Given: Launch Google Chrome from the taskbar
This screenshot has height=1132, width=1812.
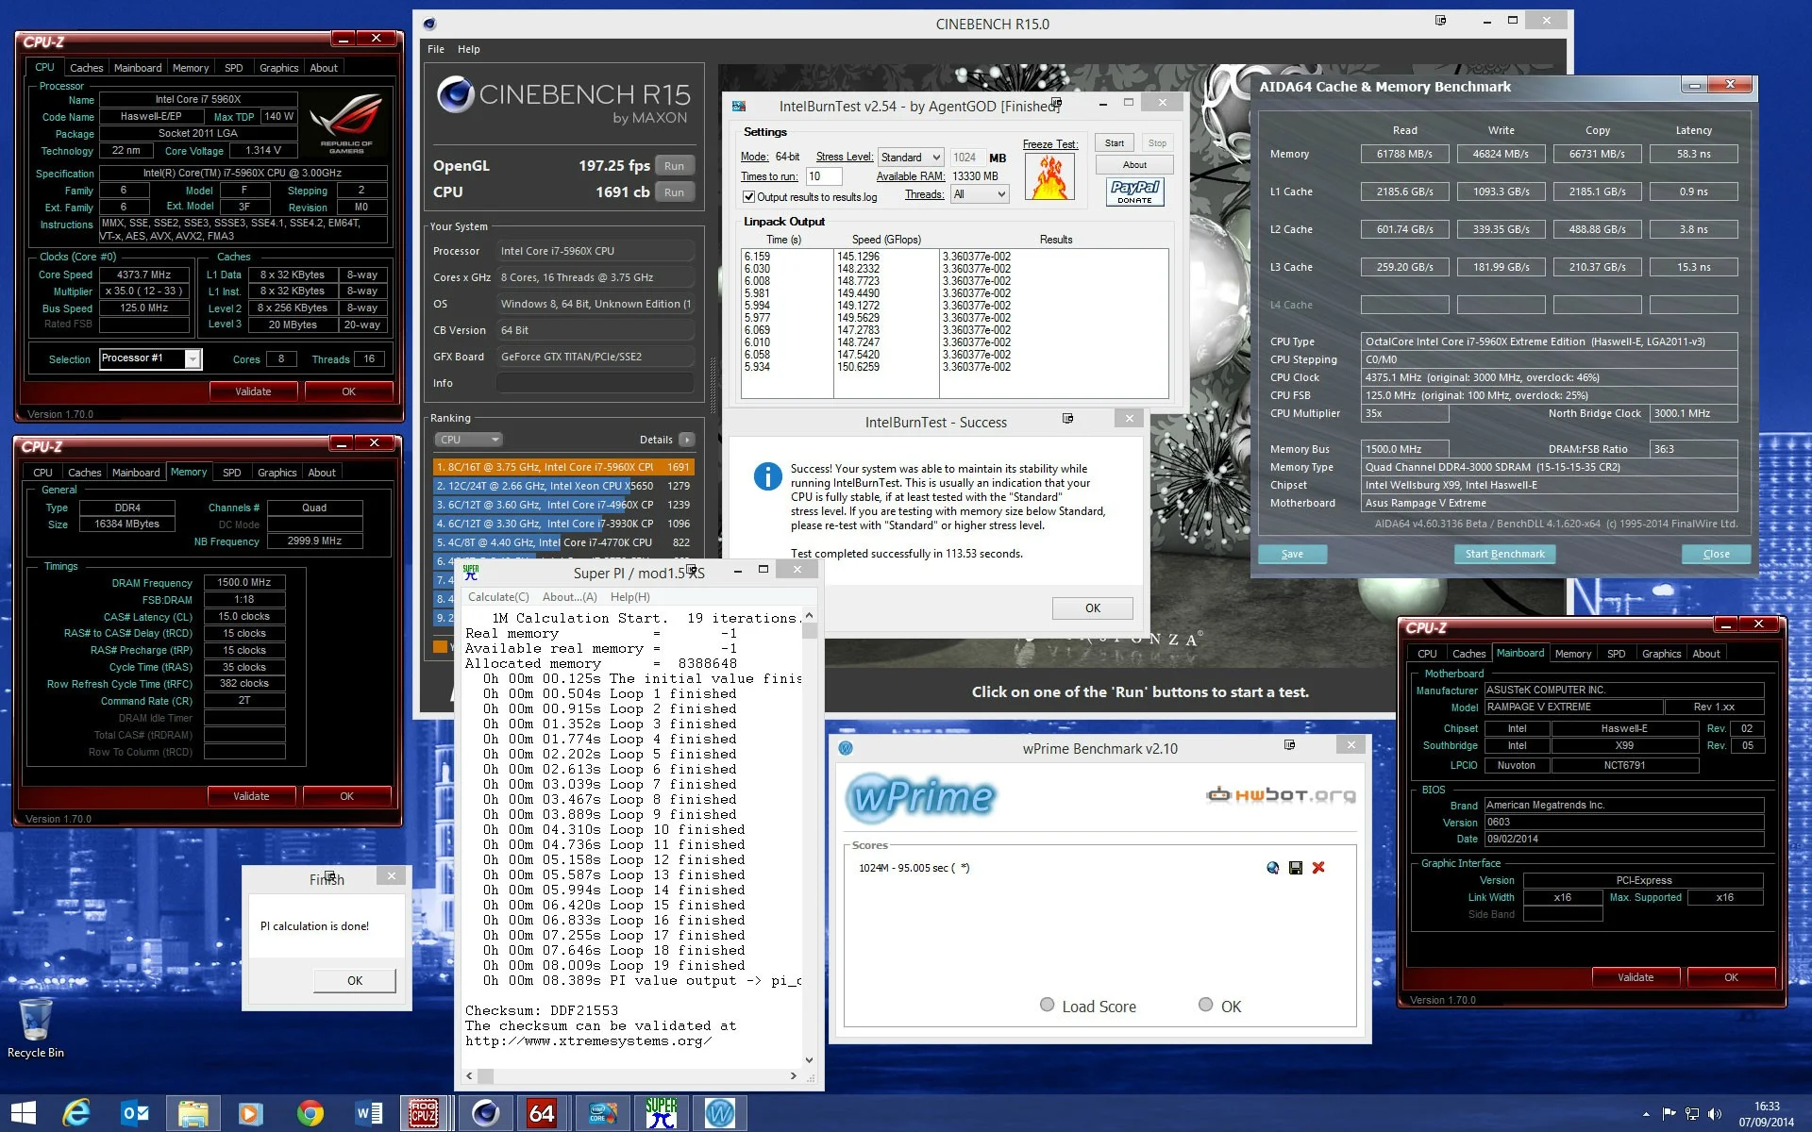Looking at the screenshot, I should click(309, 1113).
